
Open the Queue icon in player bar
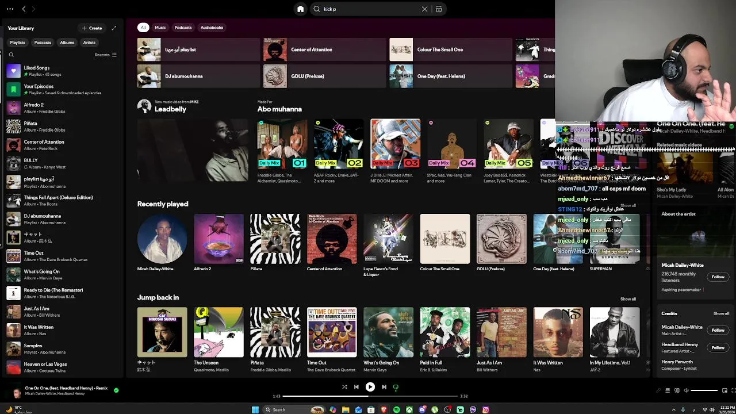click(668, 390)
